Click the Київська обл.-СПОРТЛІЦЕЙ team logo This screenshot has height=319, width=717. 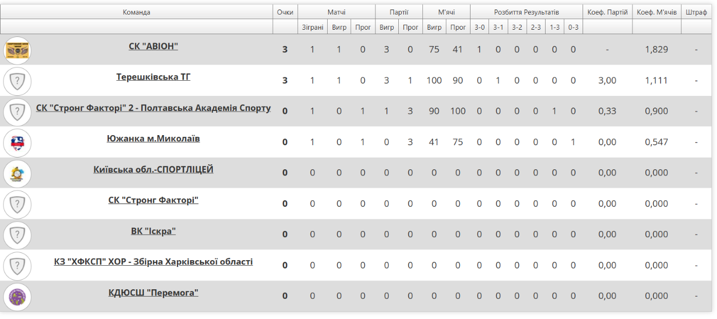pyautogui.click(x=17, y=173)
